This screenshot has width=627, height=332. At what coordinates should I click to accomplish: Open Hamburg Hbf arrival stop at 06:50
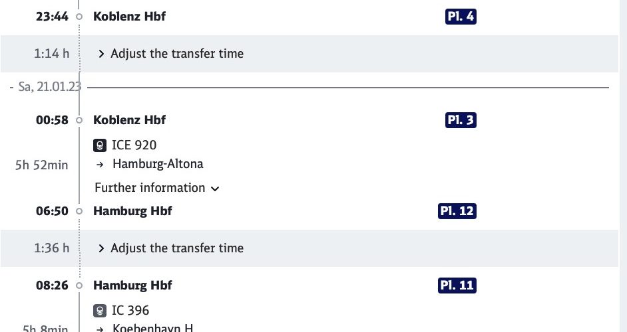click(132, 210)
